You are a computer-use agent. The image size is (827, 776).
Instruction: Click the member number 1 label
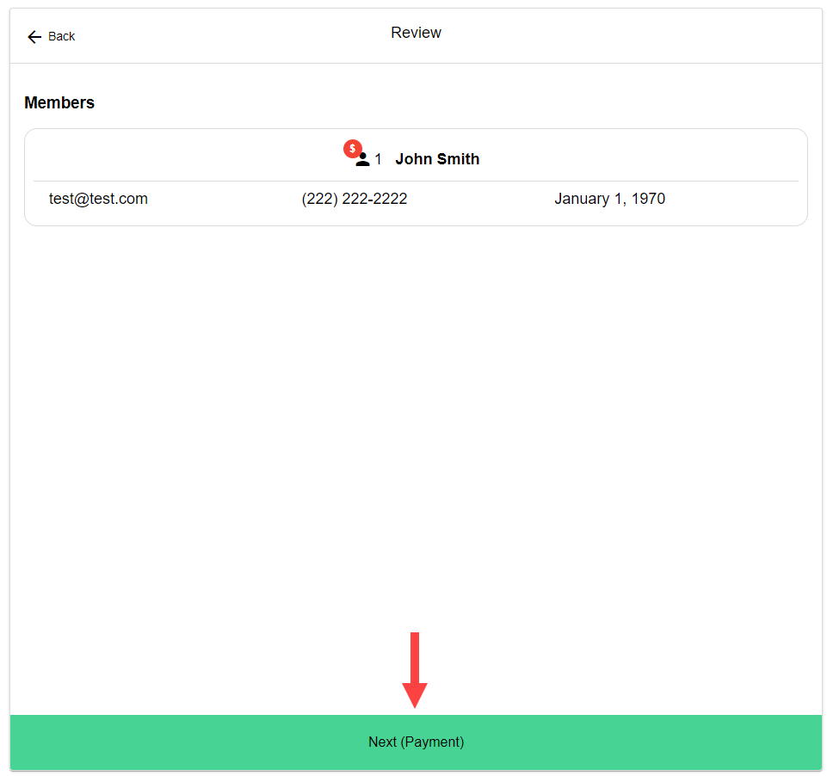tap(378, 159)
